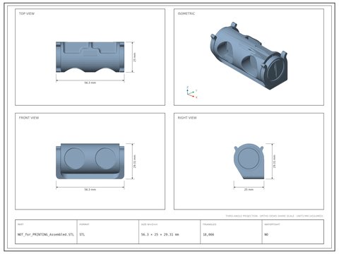Click the WATERTIGHT header in title block
339x254 pixels.
(x=272, y=224)
